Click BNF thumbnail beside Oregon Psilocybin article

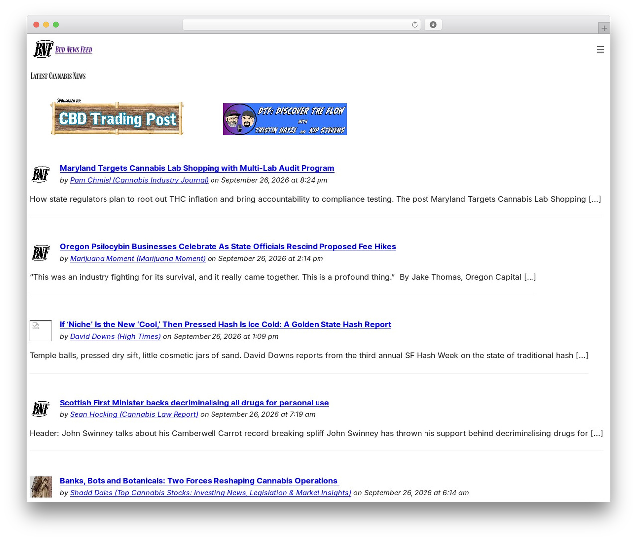[41, 253]
